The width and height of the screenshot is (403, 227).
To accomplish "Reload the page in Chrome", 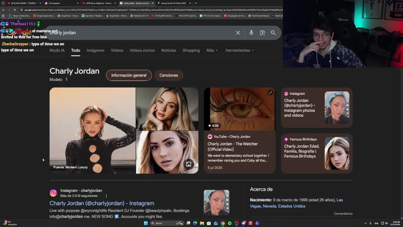I will click(14, 10).
